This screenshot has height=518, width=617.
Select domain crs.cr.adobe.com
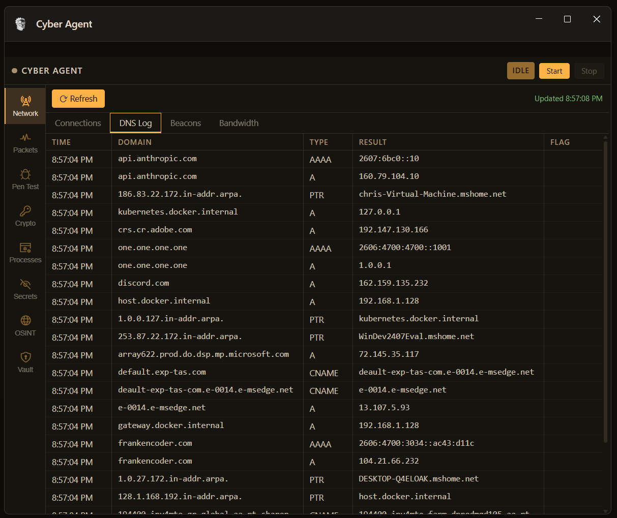click(155, 230)
